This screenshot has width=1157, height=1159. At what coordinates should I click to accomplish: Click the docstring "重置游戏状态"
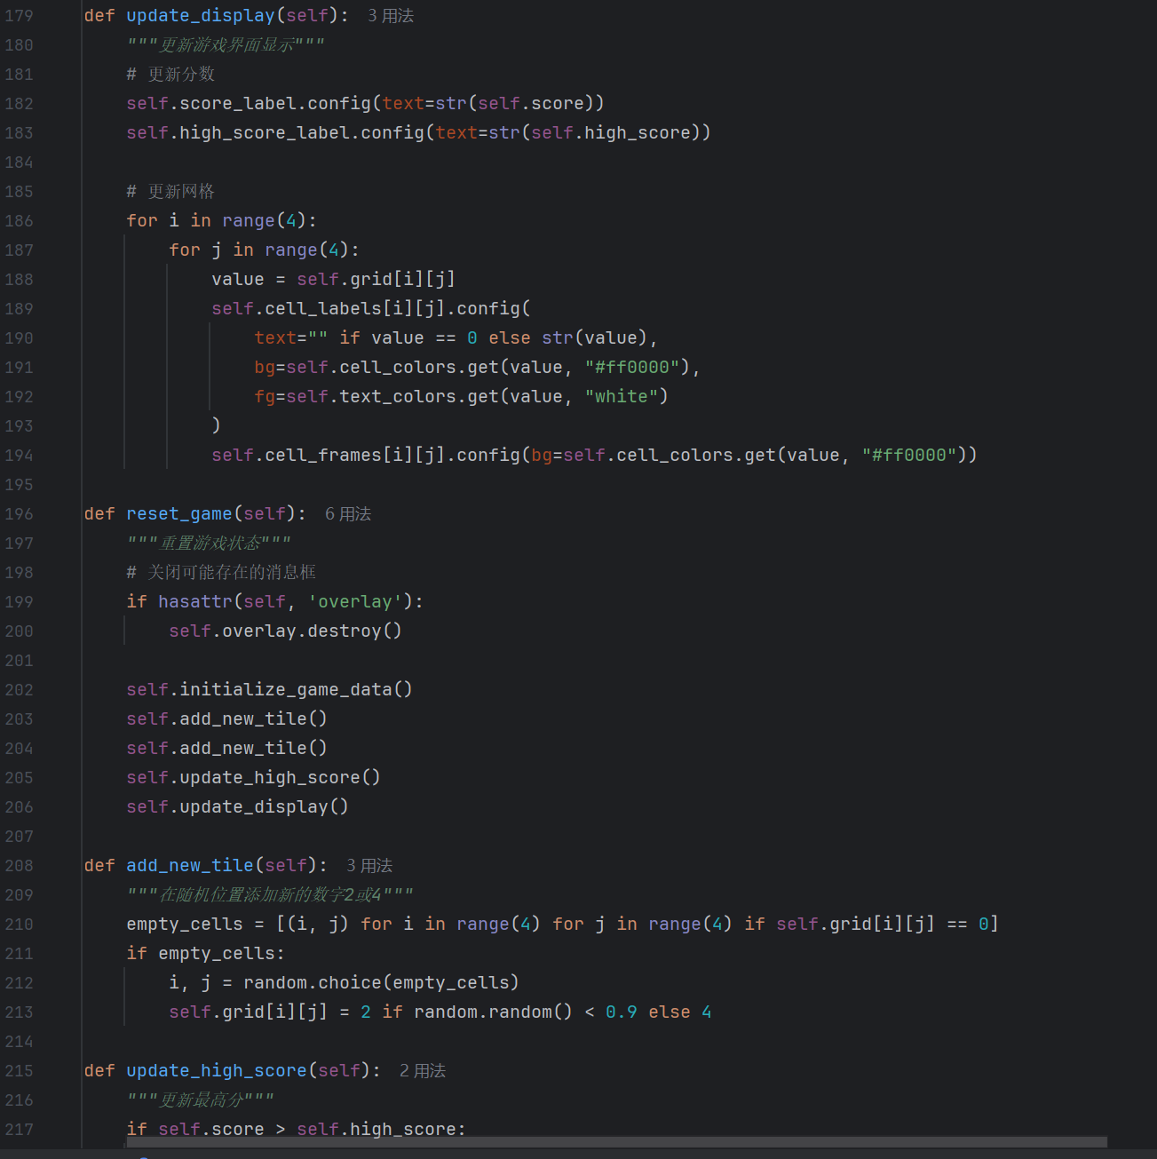click(x=210, y=544)
